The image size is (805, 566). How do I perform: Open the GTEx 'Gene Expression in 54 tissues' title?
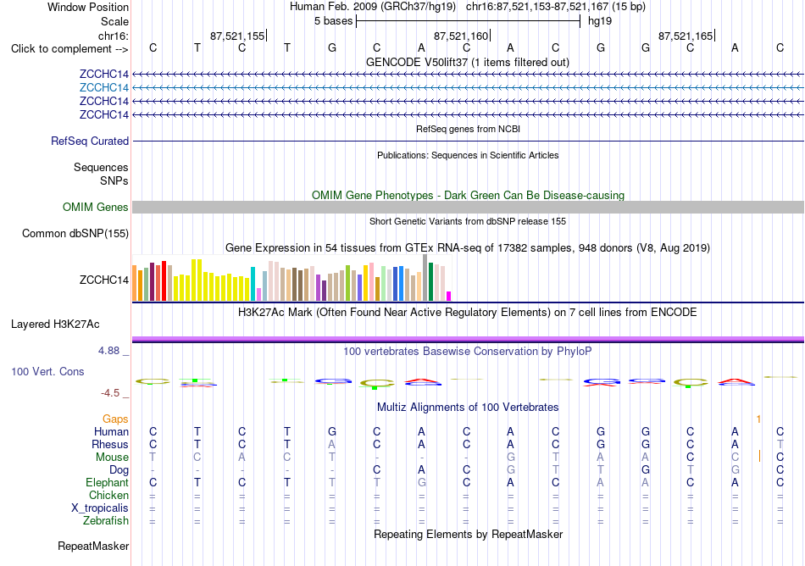[x=468, y=248]
